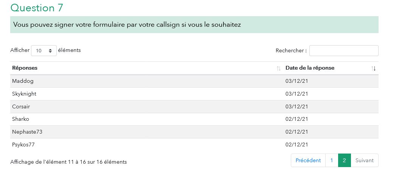
Task: Click the callsign question description banner
Action: coord(194,24)
